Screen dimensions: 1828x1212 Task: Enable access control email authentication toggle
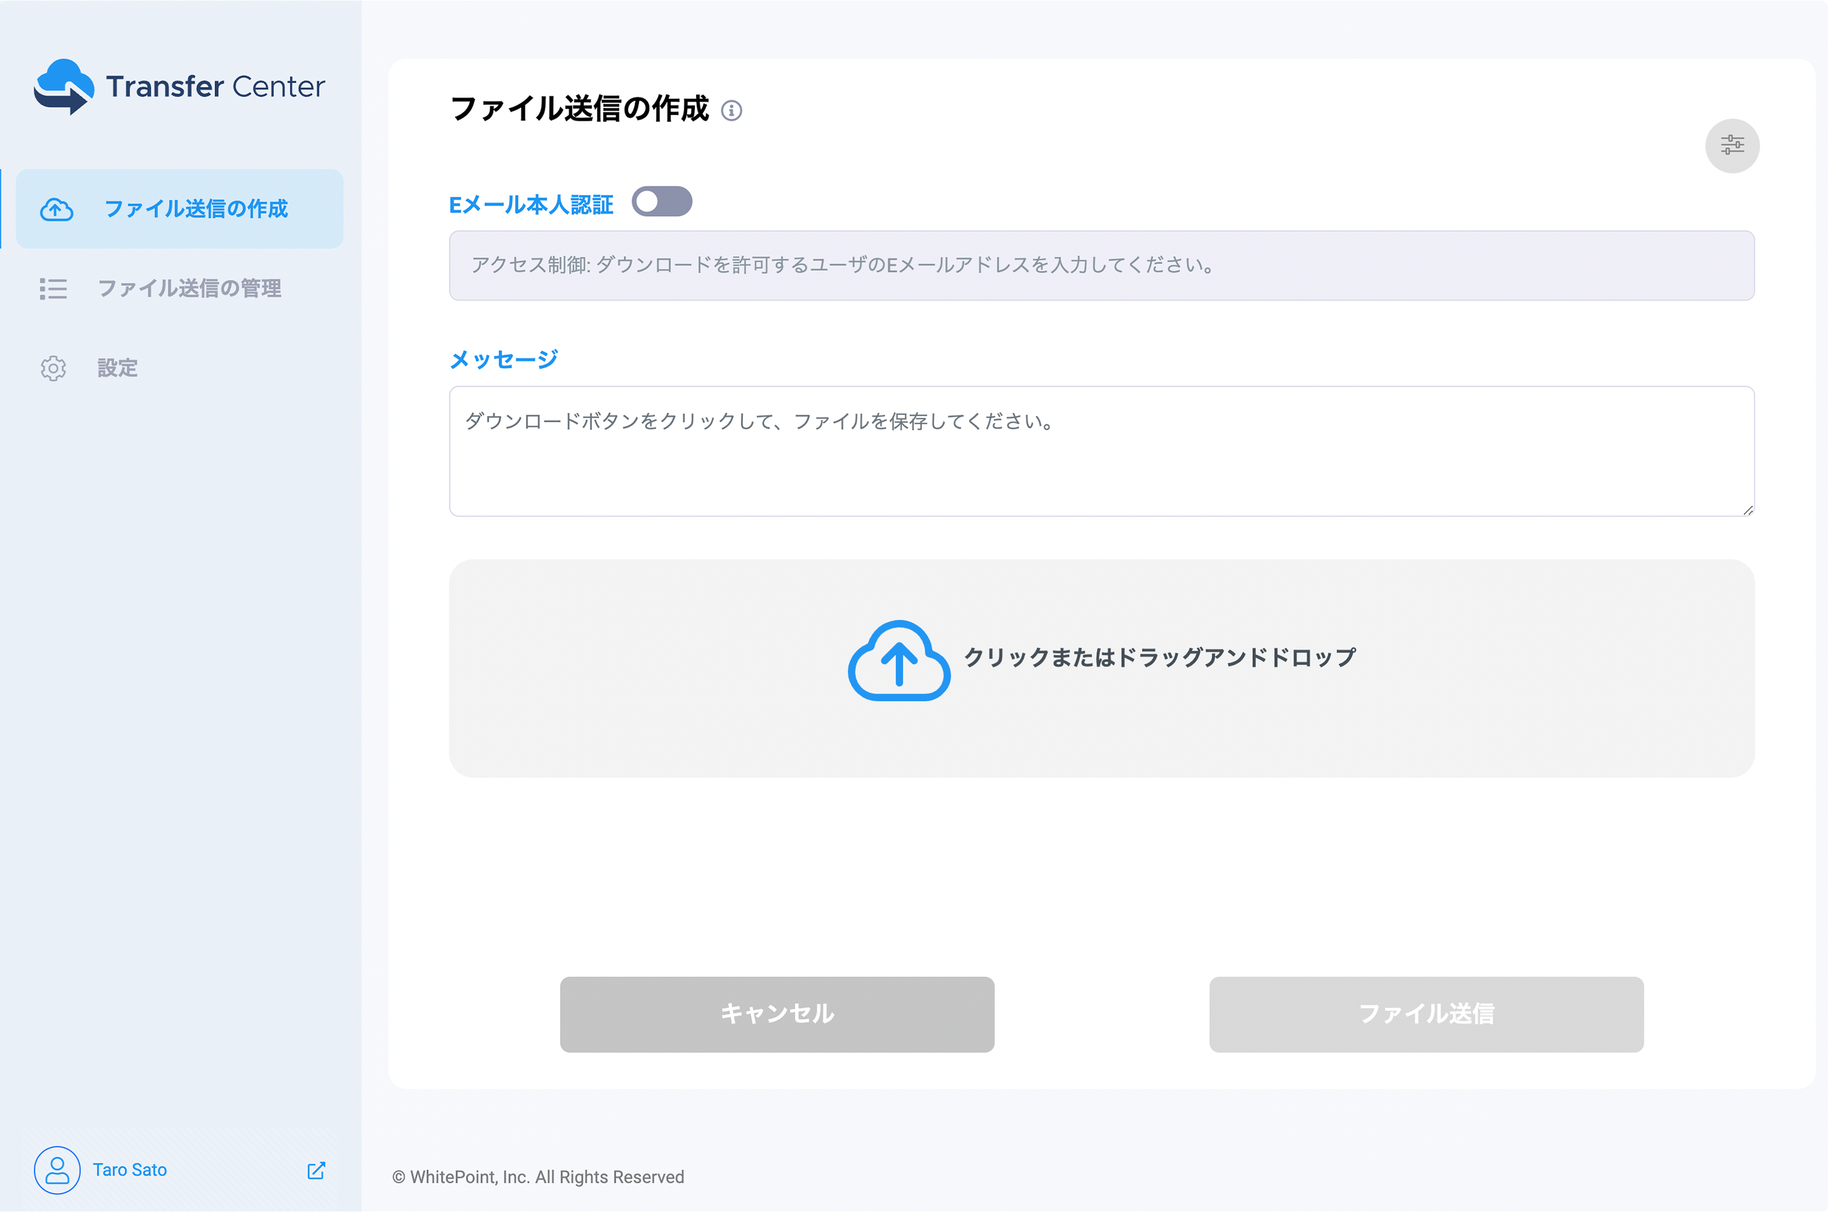[661, 204]
